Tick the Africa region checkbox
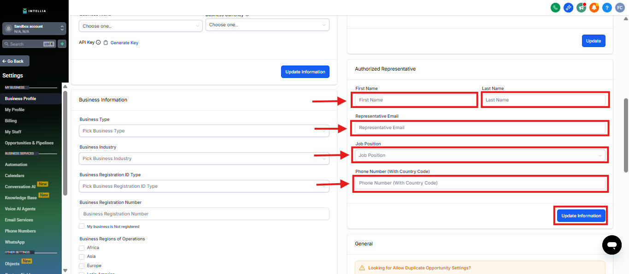 point(82,248)
